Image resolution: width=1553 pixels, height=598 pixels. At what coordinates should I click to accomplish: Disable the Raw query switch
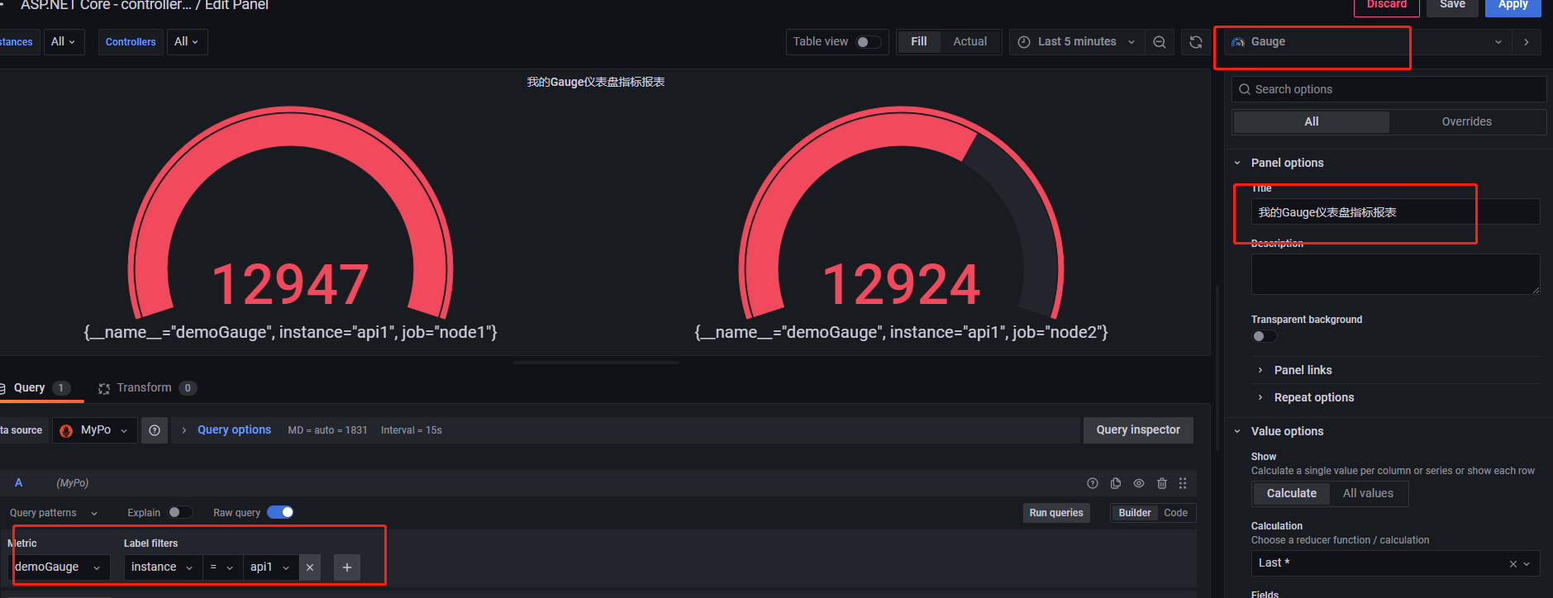[x=281, y=512]
